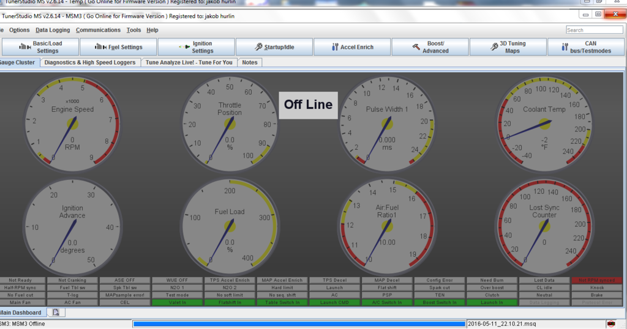Open CAN bus/Testmodes button
627x329 pixels.
(x=586, y=47)
